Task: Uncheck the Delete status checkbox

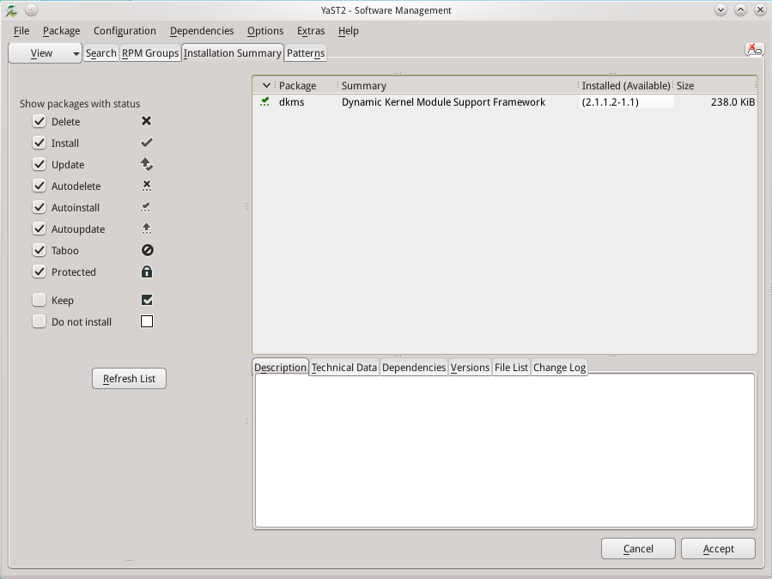Action: pos(39,121)
